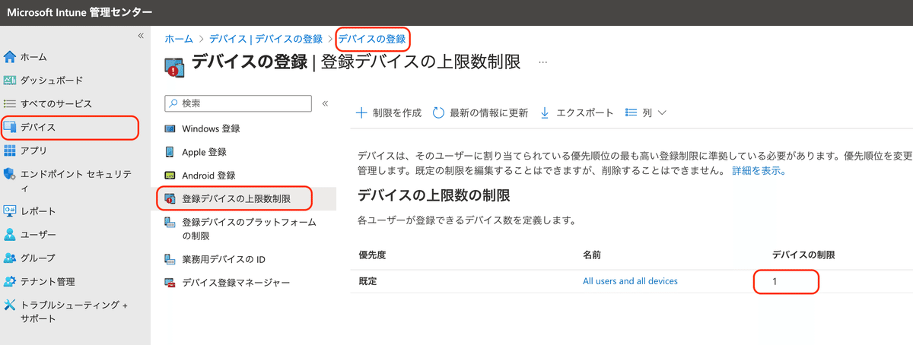Click the ホーム house icon in sidebar
Viewport: 913px width, 345px height.
coord(10,57)
